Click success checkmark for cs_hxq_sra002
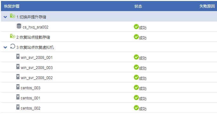 coord(136,27)
